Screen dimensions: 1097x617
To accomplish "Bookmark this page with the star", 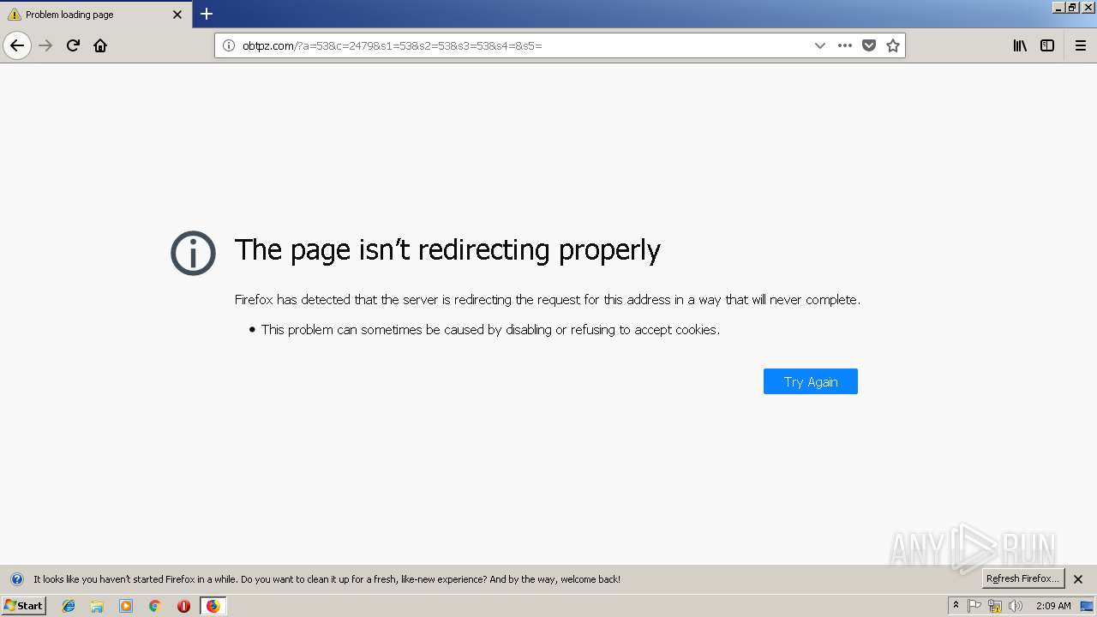I will 893,45.
